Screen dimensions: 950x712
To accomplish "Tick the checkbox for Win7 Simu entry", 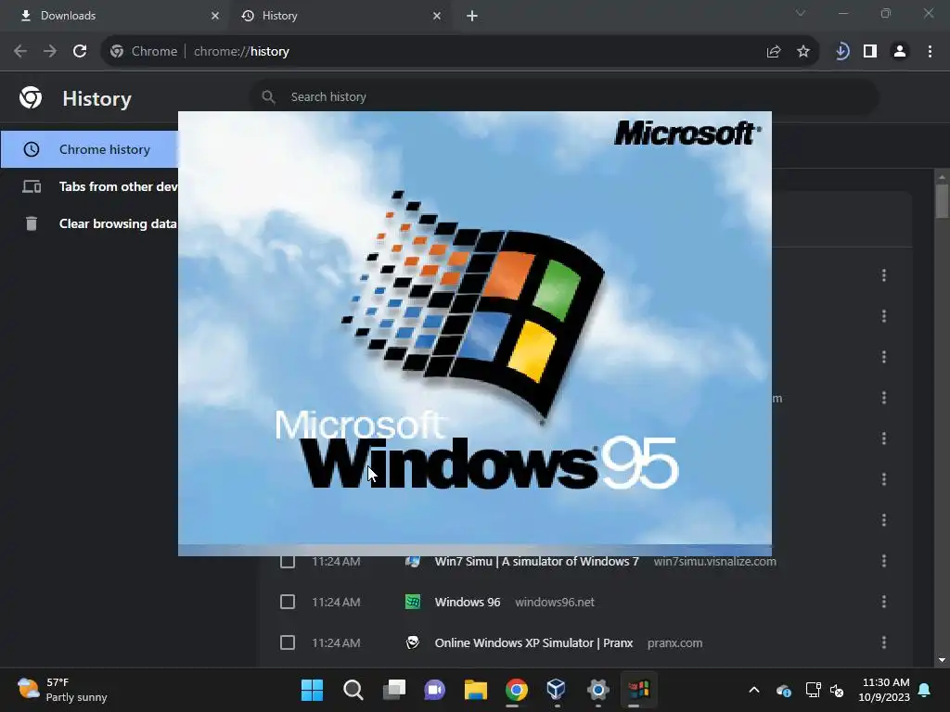I will tap(288, 561).
